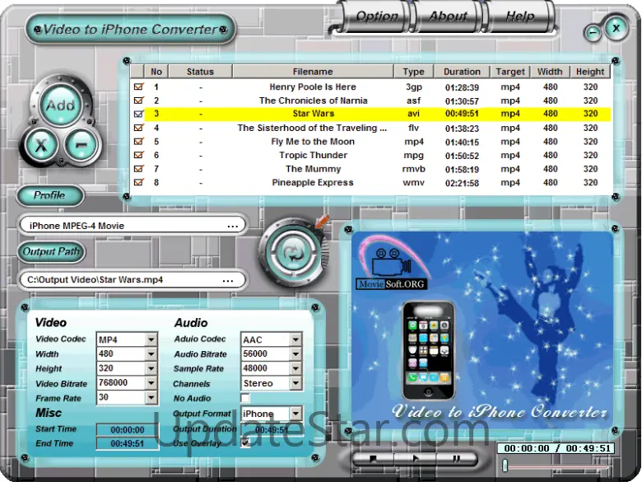Uncheck The Mummy file
Viewport: 642px width, 482px height.
click(x=139, y=168)
